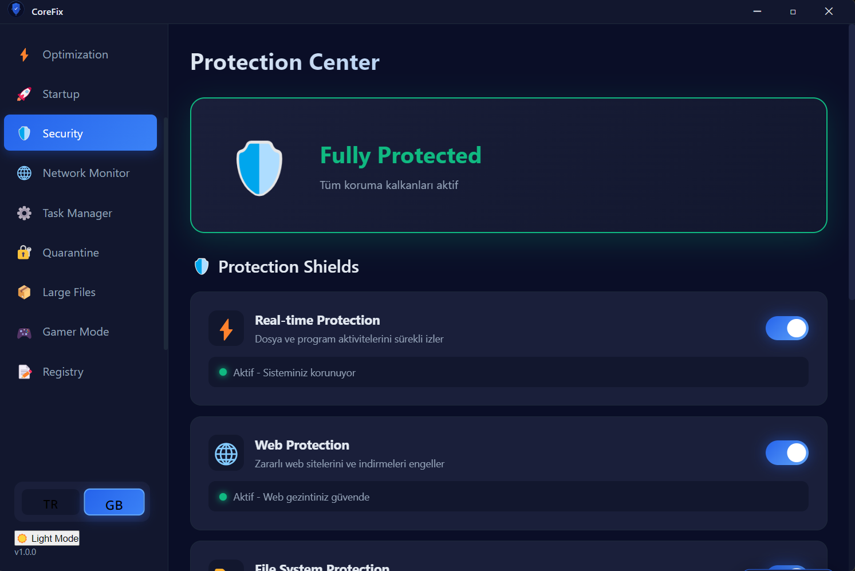855x571 pixels.
Task: Click the main content vertical scrollbar
Action: [851, 160]
